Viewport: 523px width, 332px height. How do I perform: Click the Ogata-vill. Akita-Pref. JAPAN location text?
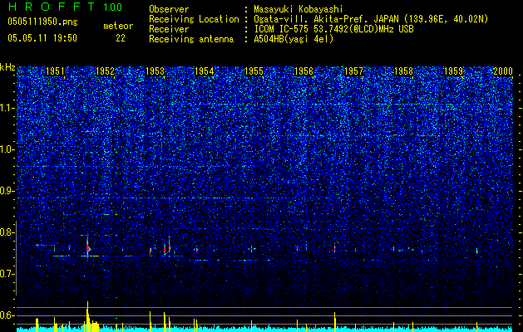(371, 19)
